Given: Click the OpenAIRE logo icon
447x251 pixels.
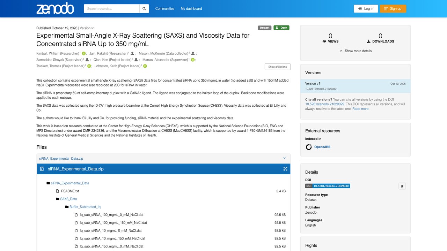Looking at the screenshot, I should coord(309,147).
